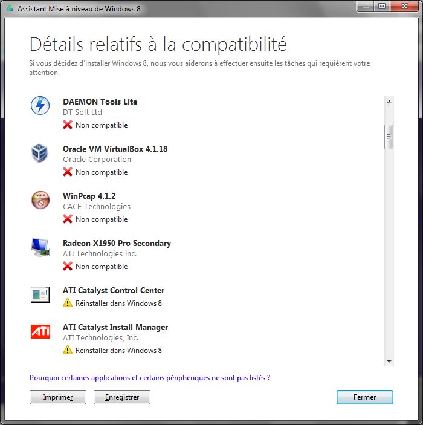Click warning icon under ATI Catalyst Install Manager
The width and height of the screenshot is (423, 425).
pos(68,350)
